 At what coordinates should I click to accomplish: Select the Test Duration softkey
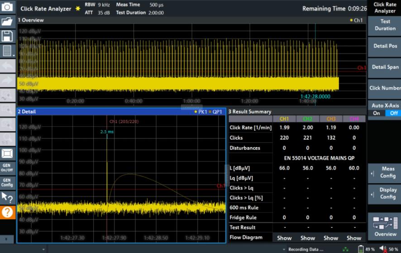(385, 25)
